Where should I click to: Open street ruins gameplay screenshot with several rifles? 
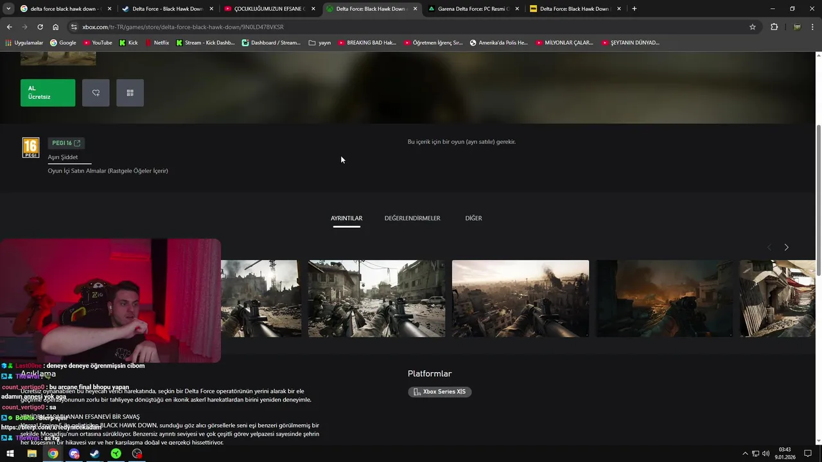(x=376, y=298)
